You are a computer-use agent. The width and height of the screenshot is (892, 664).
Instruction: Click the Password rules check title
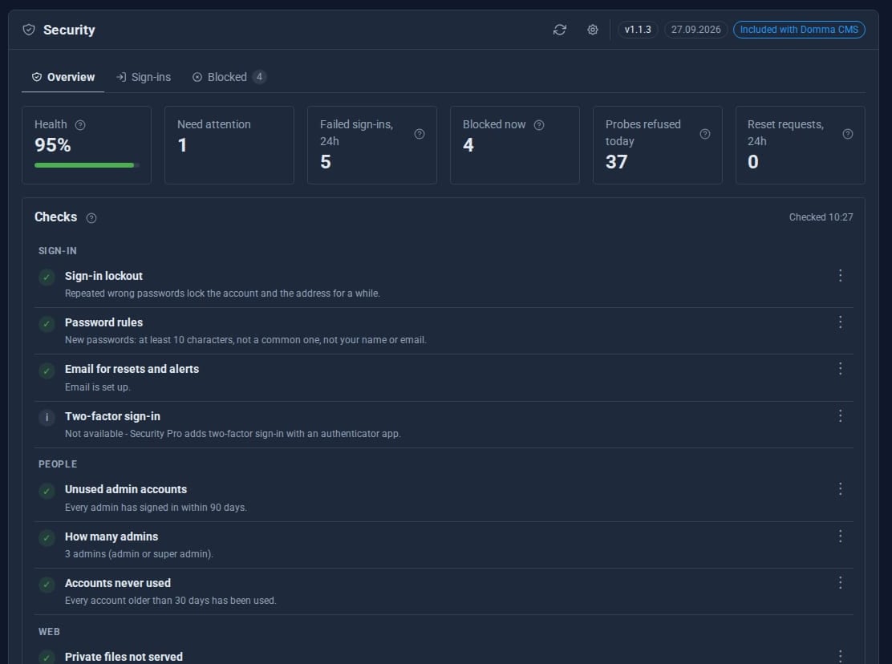pos(103,322)
